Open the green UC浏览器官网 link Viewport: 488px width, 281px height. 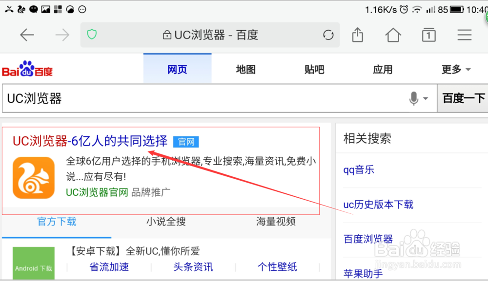coord(97,192)
